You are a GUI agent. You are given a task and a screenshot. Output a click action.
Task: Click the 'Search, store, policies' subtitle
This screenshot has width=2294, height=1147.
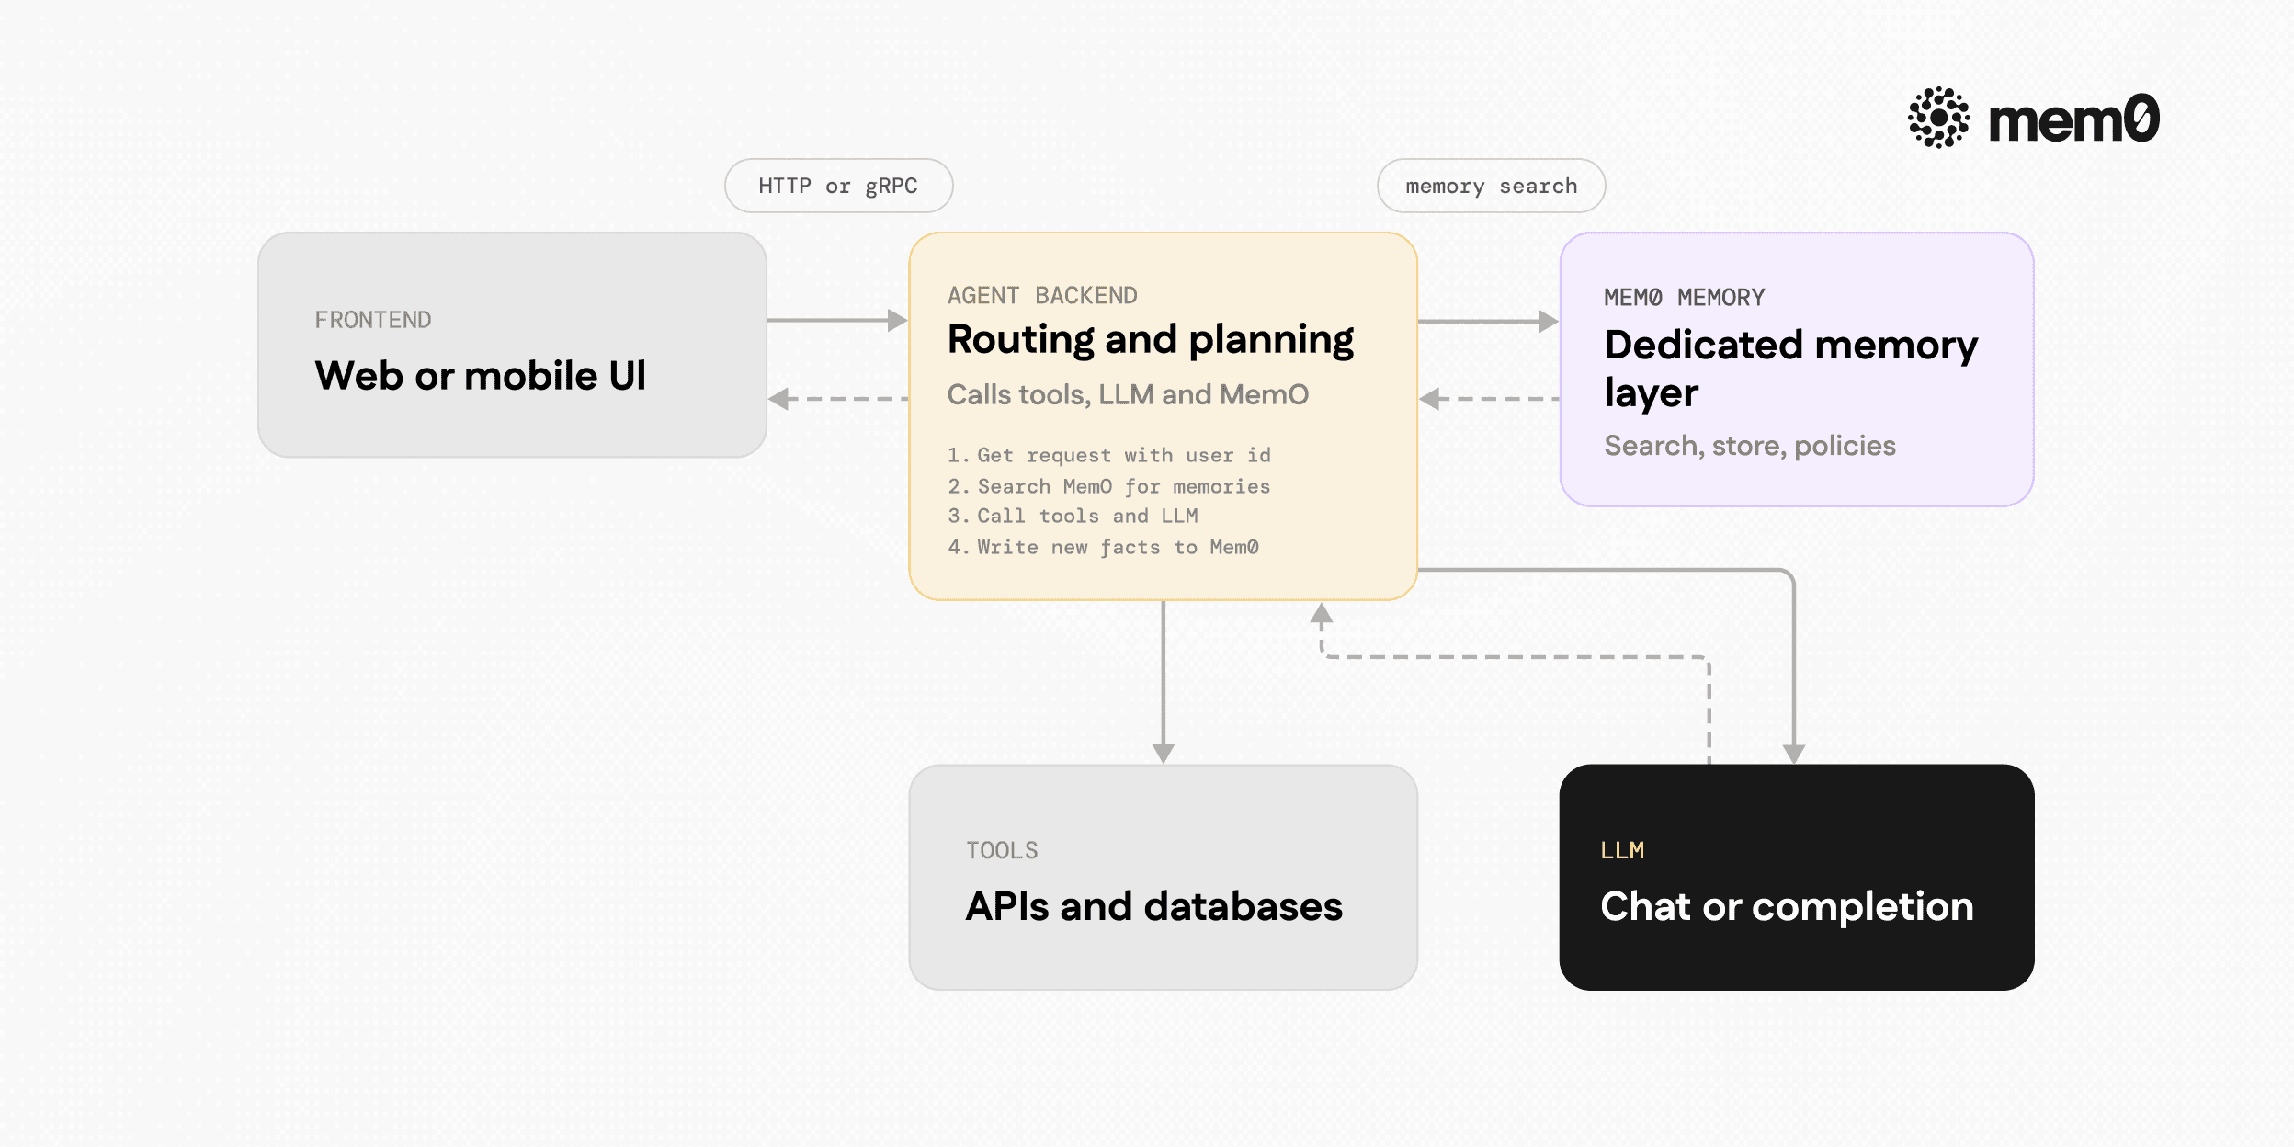click(1750, 446)
